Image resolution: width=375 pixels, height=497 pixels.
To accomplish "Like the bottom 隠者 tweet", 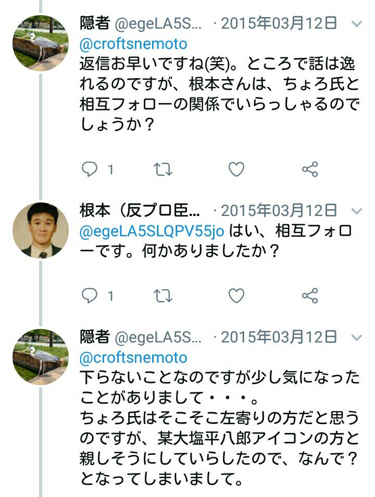I will 237,494.
